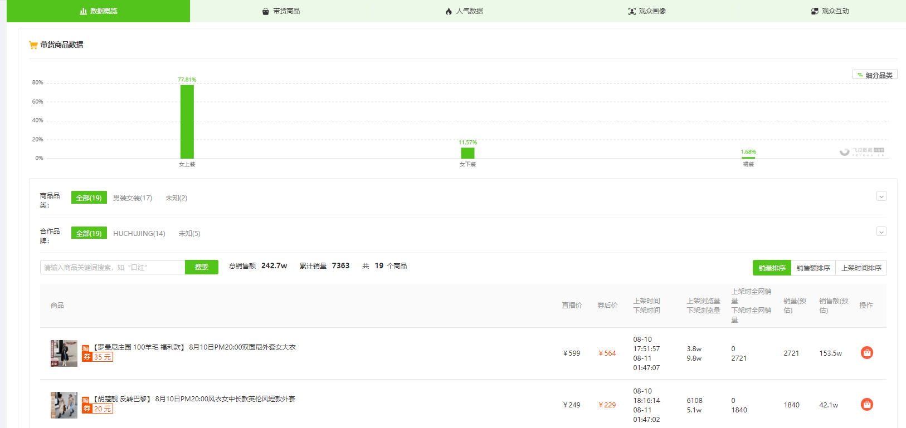
Task: Focus the product keyword search field
Action: (113, 267)
